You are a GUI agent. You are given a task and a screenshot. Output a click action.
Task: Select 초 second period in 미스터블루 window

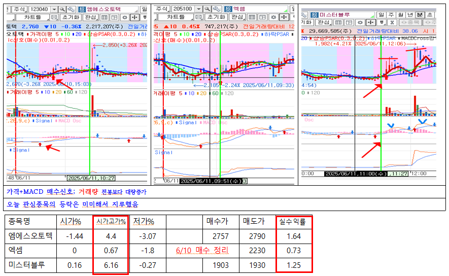point(430,15)
